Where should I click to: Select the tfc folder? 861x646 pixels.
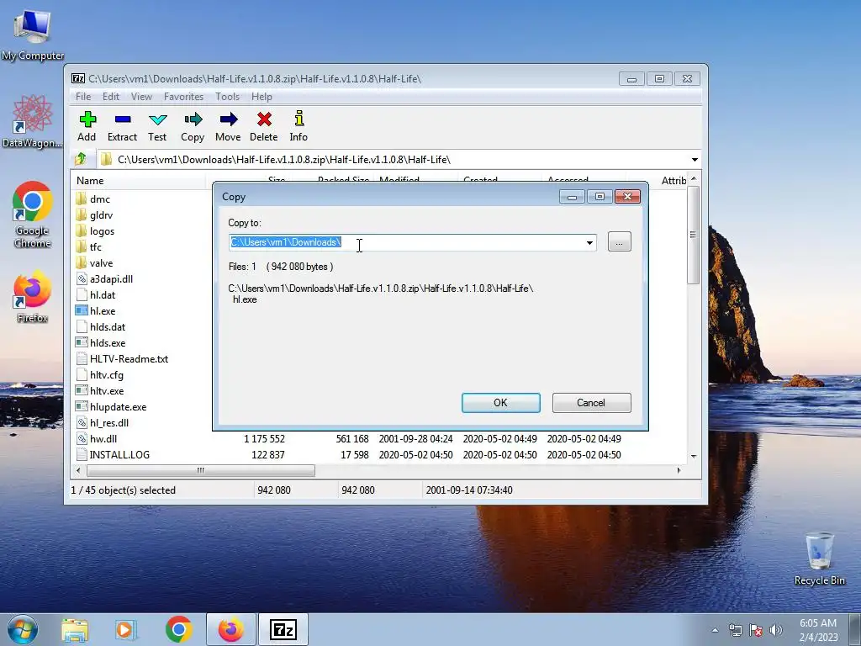pyautogui.click(x=88, y=246)
